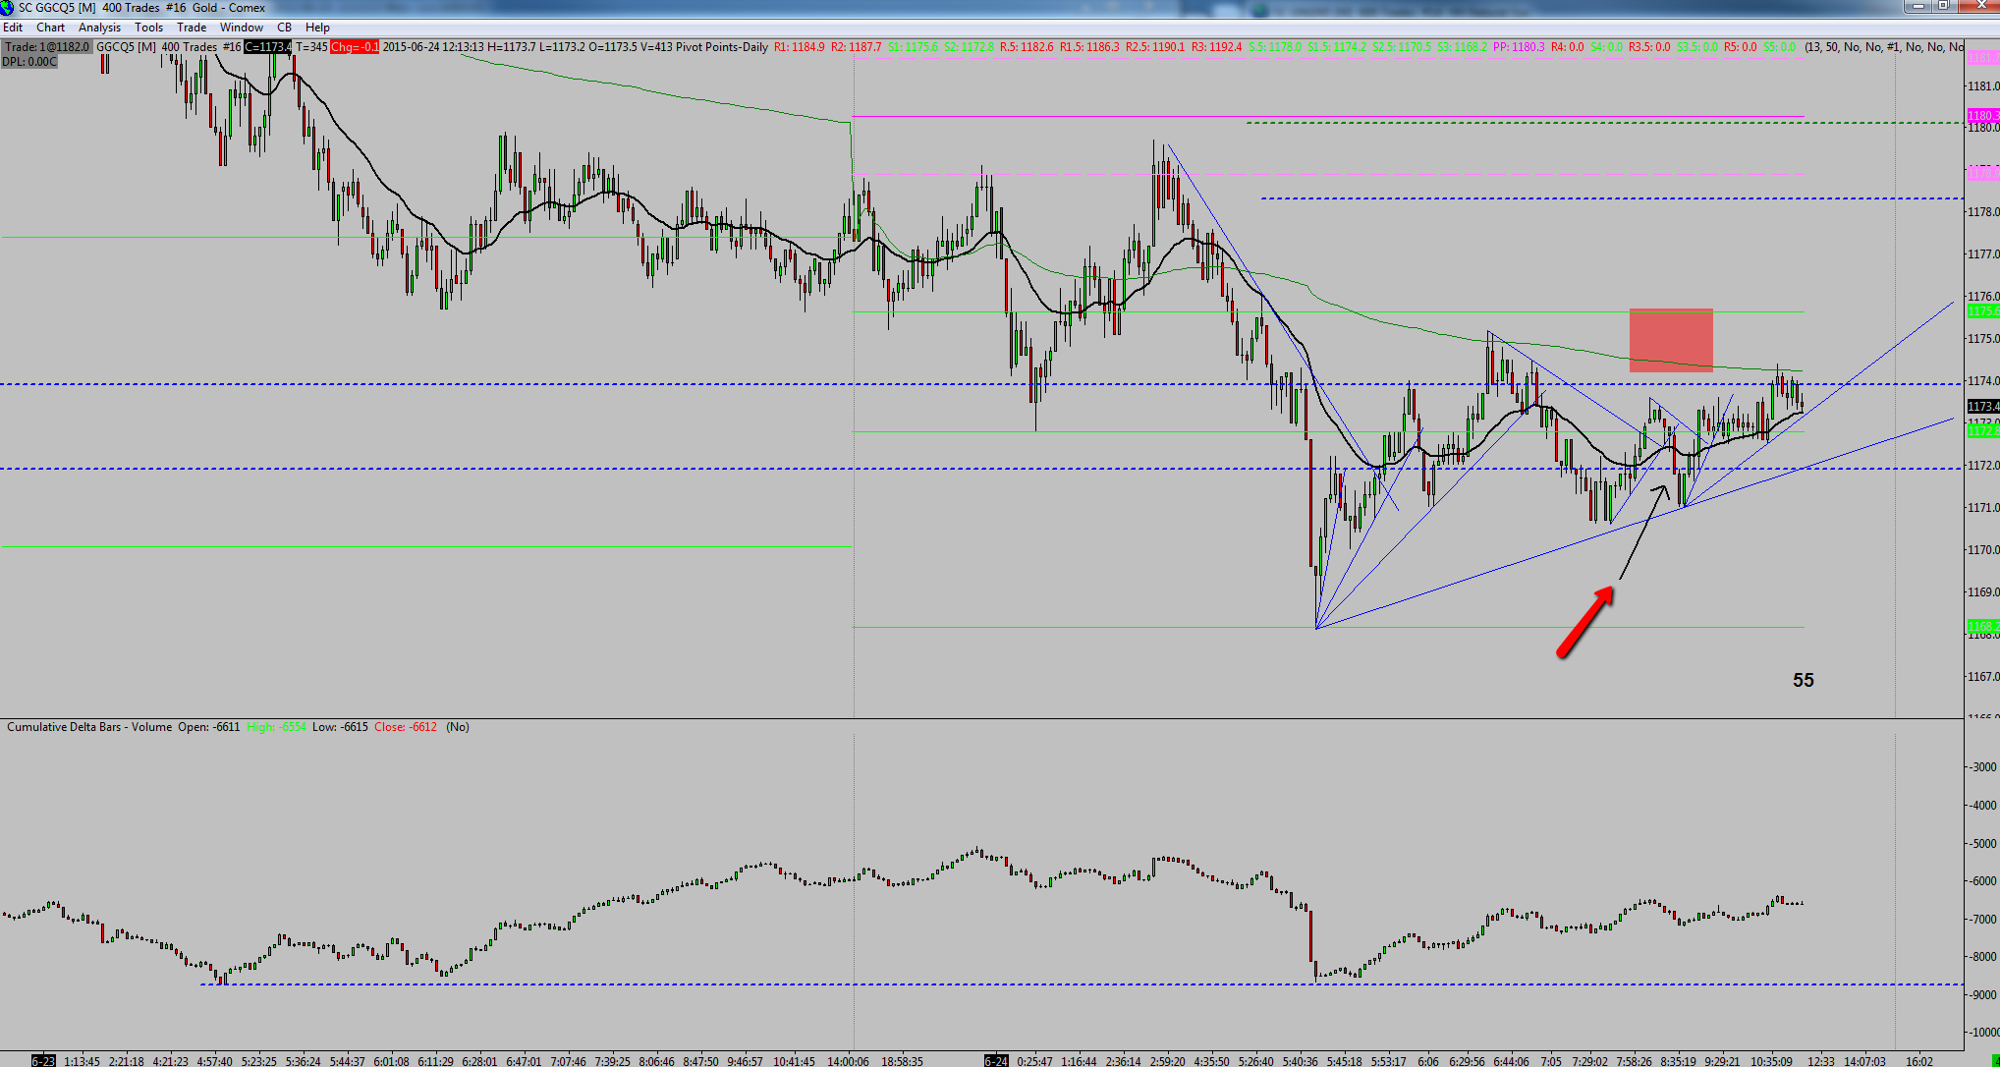Click the R3: 1192.4 pivot value

pyautogui.click(x=1216, y=47)
